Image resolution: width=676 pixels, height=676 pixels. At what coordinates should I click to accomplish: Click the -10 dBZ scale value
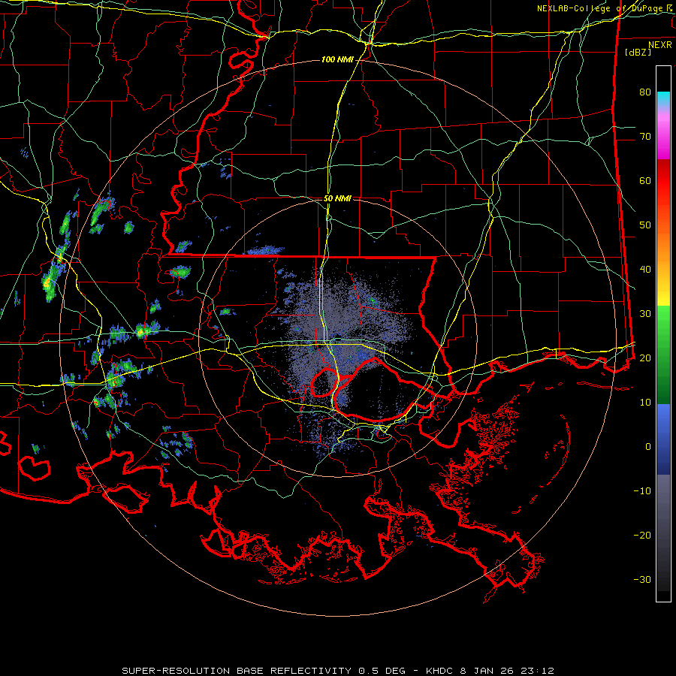[x=642, y=491]
